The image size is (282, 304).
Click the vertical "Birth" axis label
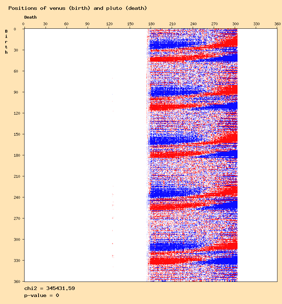pyautogui.click(x=6, y=42)
